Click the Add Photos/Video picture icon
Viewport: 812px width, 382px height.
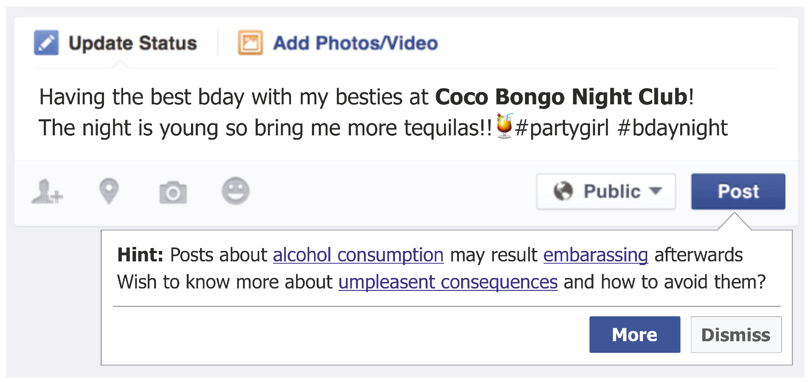click(250, 43)
